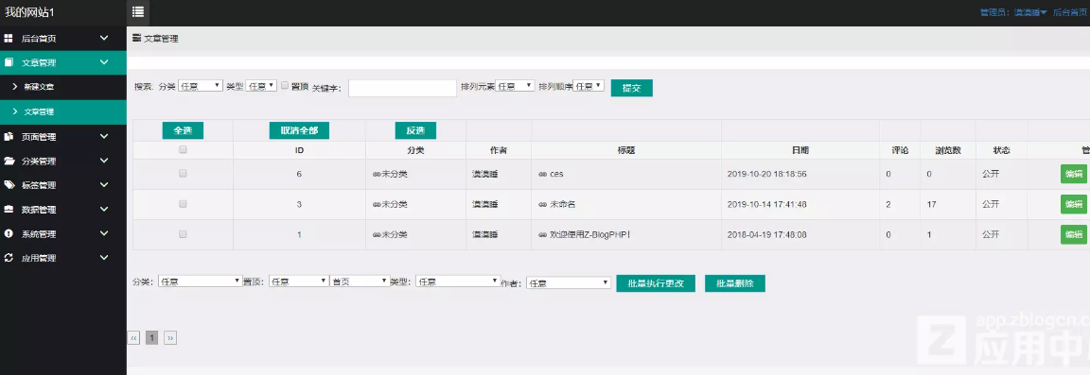Collapse the 文章管理 sidebar chevron
1090x375 pixels.
point(103,62)
